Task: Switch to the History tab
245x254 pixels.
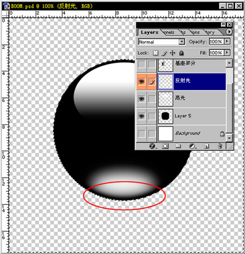Action: (x=211, y=32)
